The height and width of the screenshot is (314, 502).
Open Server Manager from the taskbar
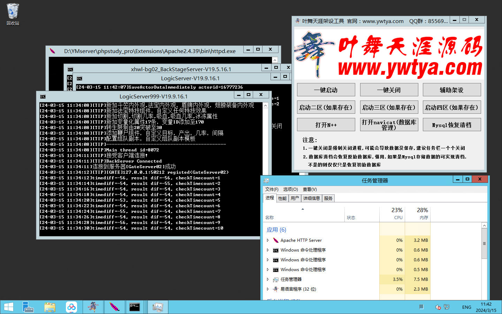28,307
